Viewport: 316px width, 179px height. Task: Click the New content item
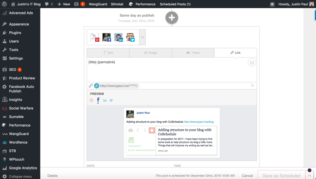point(64,4)
